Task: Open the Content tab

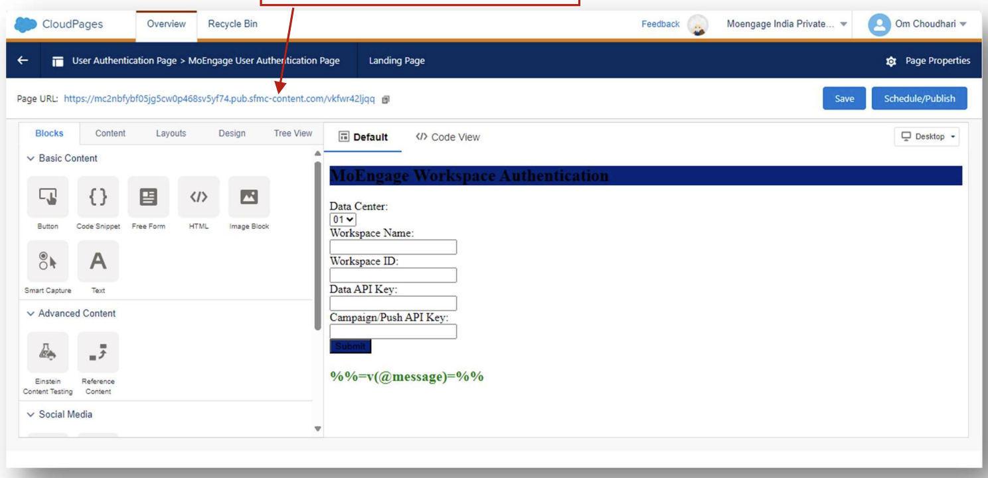Action: [110, 133]
